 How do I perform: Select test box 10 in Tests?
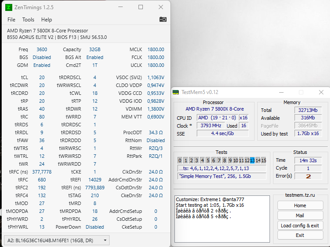point(236,160)
